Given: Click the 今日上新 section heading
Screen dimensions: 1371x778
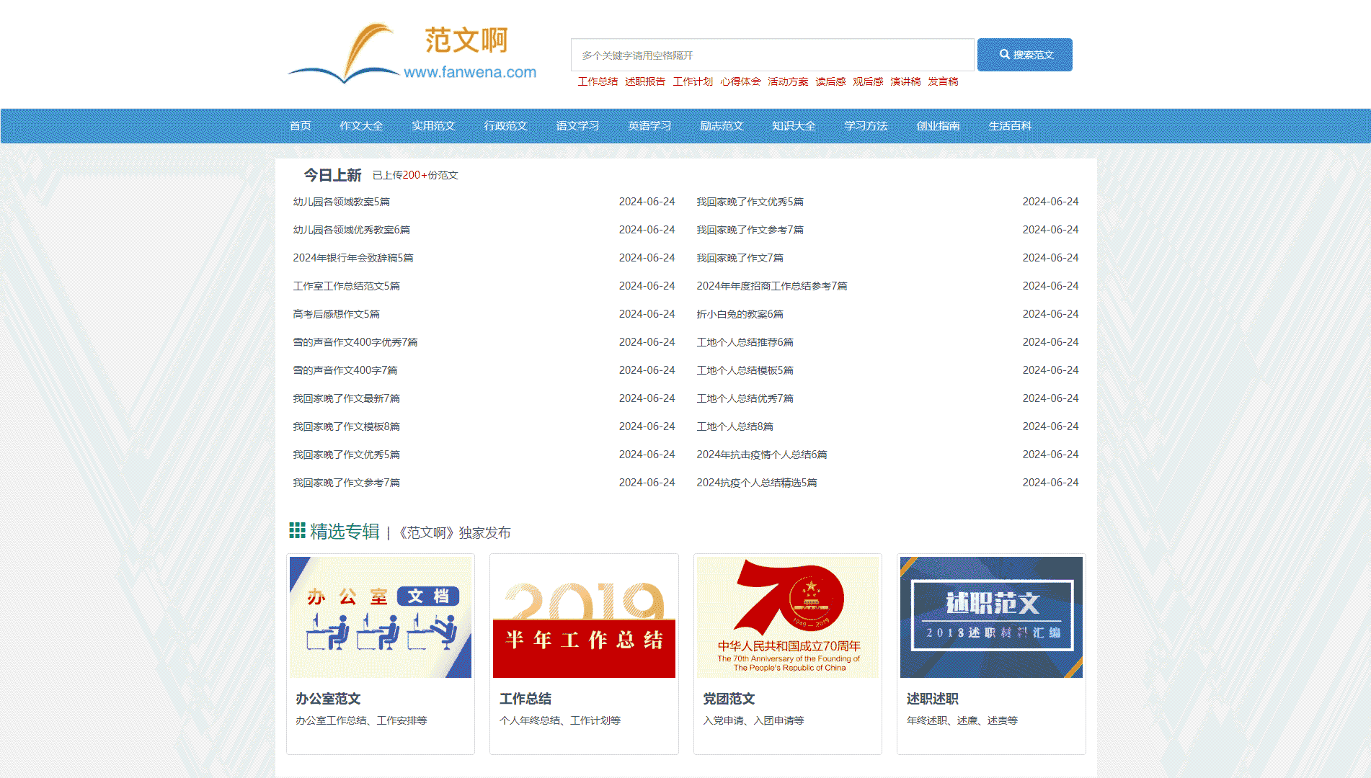Looking at the screenshot, I should pyautogui.click(x=332, y=175).
